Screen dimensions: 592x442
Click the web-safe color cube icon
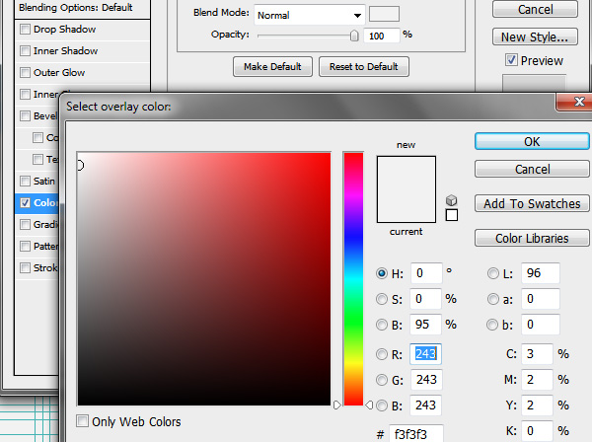(x=452, y=200)
